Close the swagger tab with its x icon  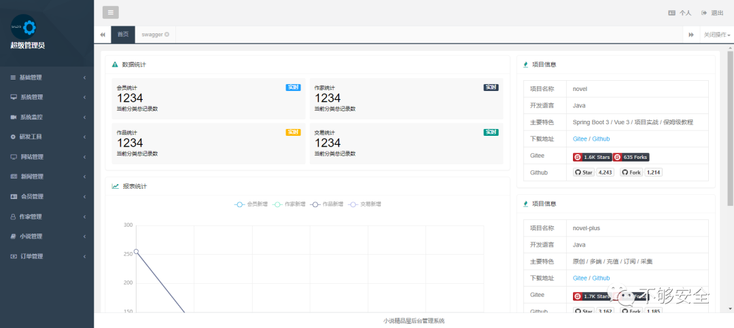click(167, 34)
